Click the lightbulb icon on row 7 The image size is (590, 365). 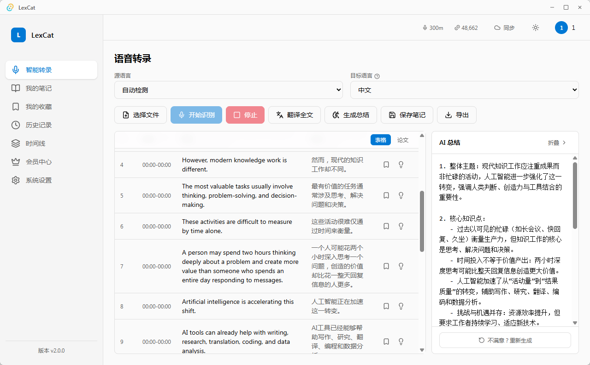(x=401, y=266)
